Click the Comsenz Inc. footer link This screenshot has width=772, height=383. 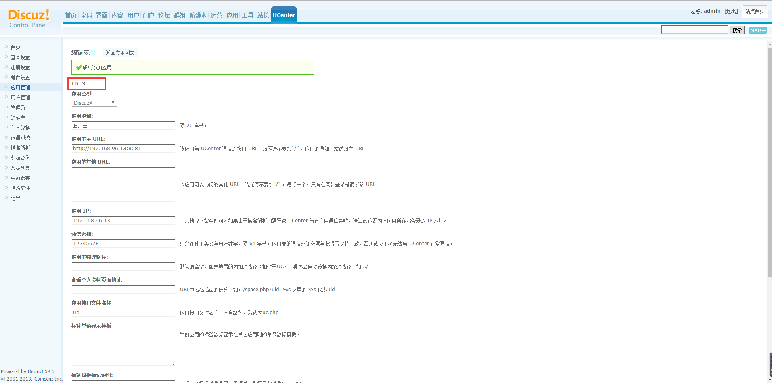click(x=48, y=379)
